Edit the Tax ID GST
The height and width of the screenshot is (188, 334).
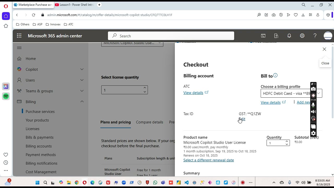point(242,119)
